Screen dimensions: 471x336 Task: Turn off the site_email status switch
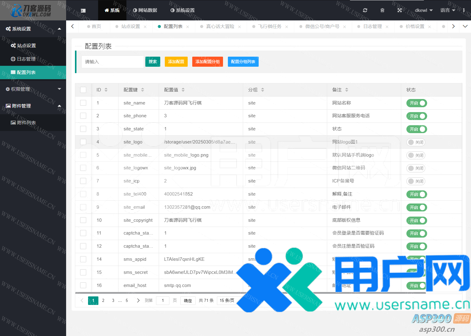[x=416, y=207]
